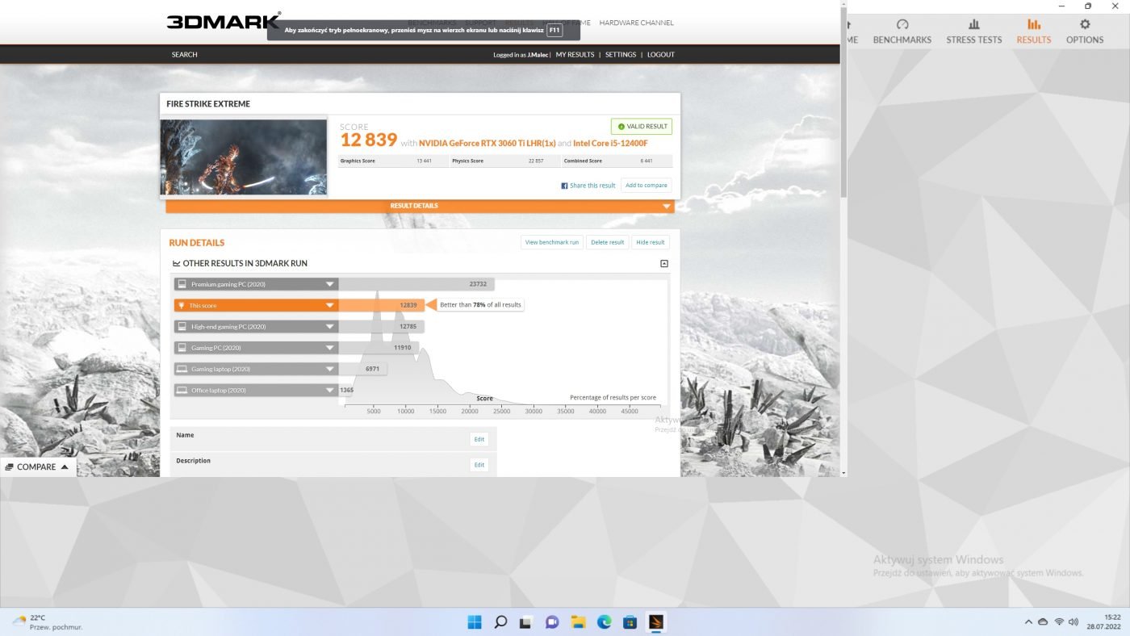The width and height of the screenshot is (1130, 636).
Task: Collapse Other Results in 3DMark Run section
Action: [x=664, y=264]
